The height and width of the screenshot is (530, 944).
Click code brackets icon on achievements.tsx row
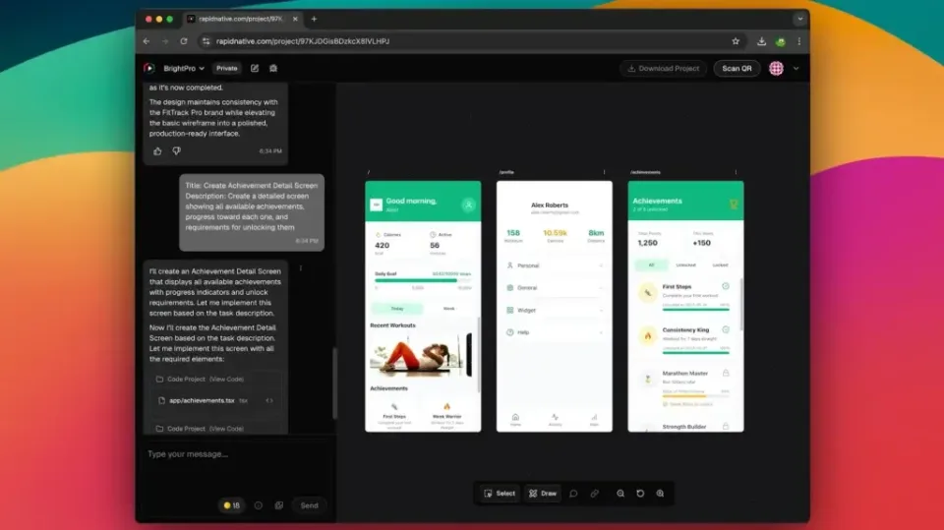[269, 400]
